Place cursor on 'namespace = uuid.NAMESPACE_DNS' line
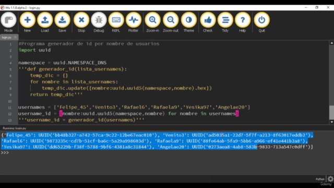 point(63,63)
